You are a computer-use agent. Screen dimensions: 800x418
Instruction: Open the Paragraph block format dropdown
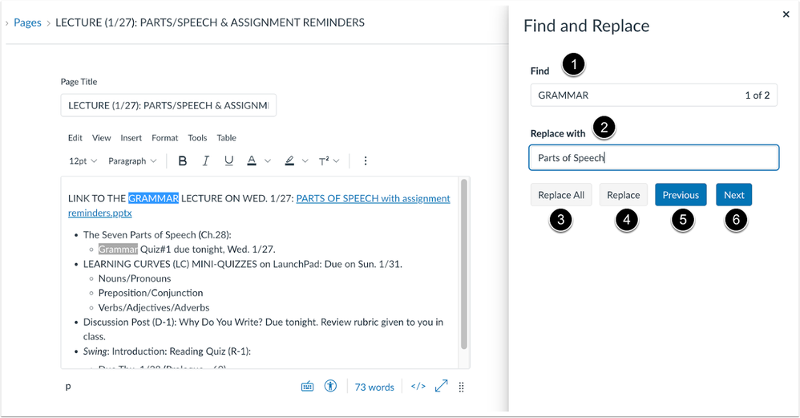tap(132, 161)
